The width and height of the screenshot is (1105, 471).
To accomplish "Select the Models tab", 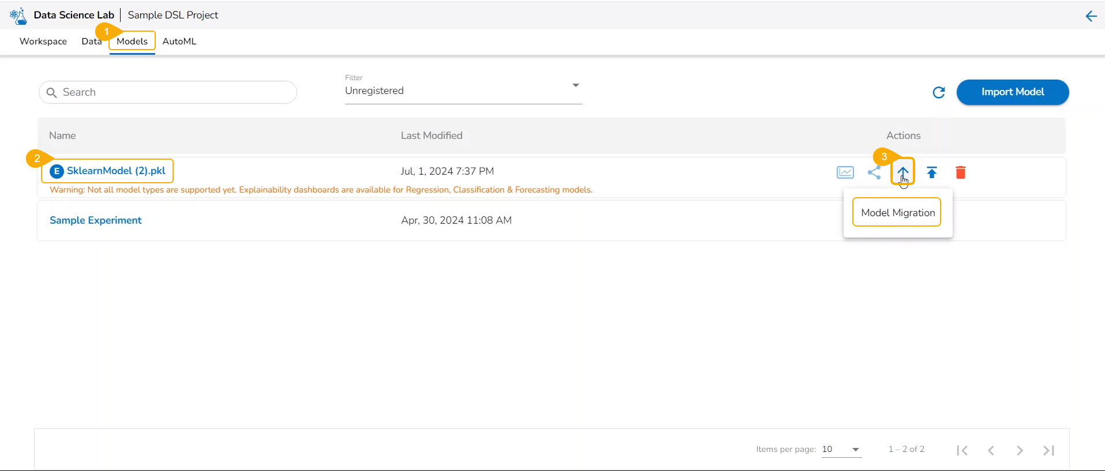I will [x=132, y=42].
